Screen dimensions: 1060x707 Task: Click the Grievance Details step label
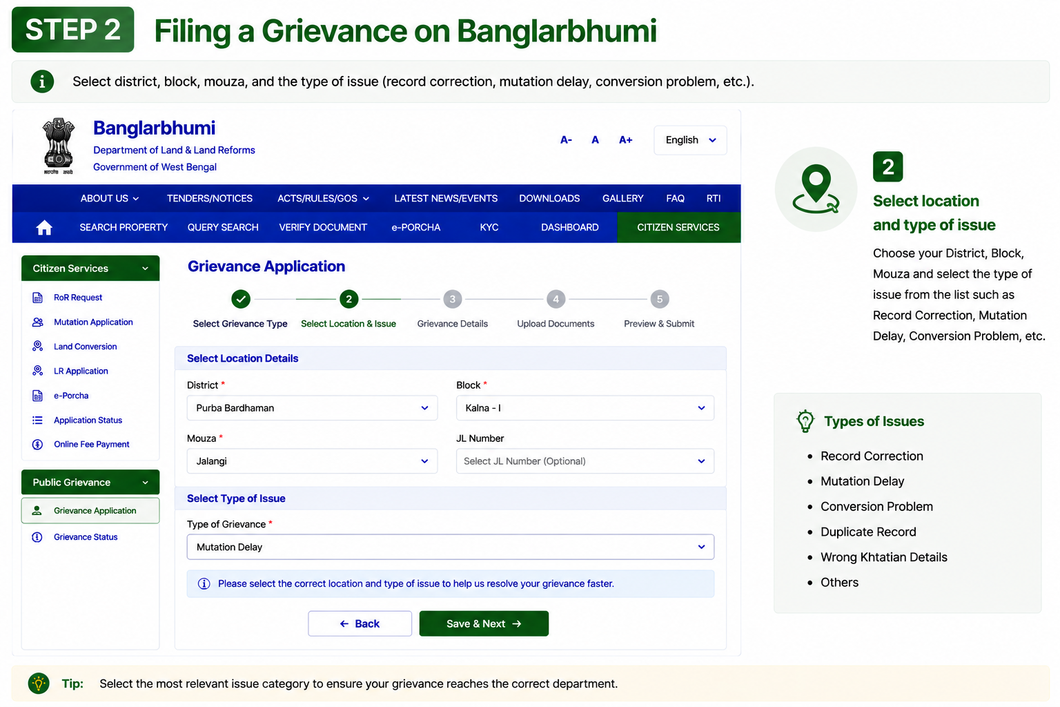point(453,324)
